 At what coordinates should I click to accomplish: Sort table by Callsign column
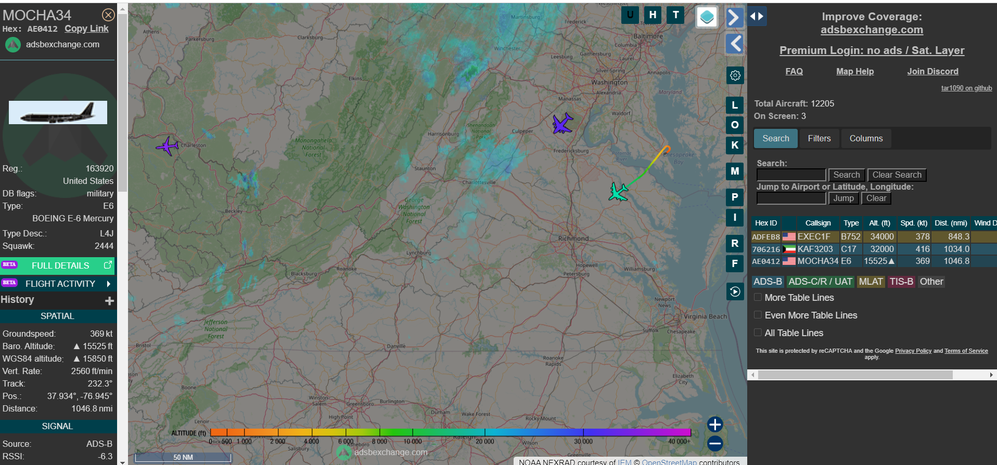click(818, 223)
